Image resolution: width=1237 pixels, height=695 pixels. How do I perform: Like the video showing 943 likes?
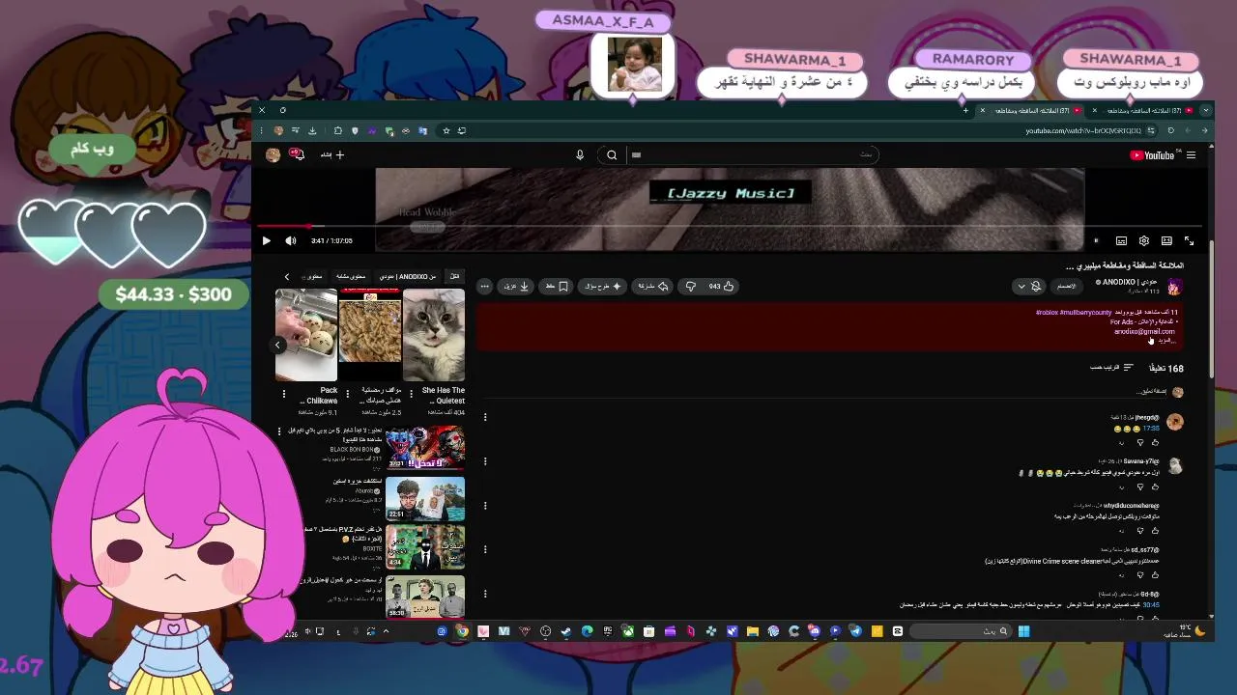722,286
